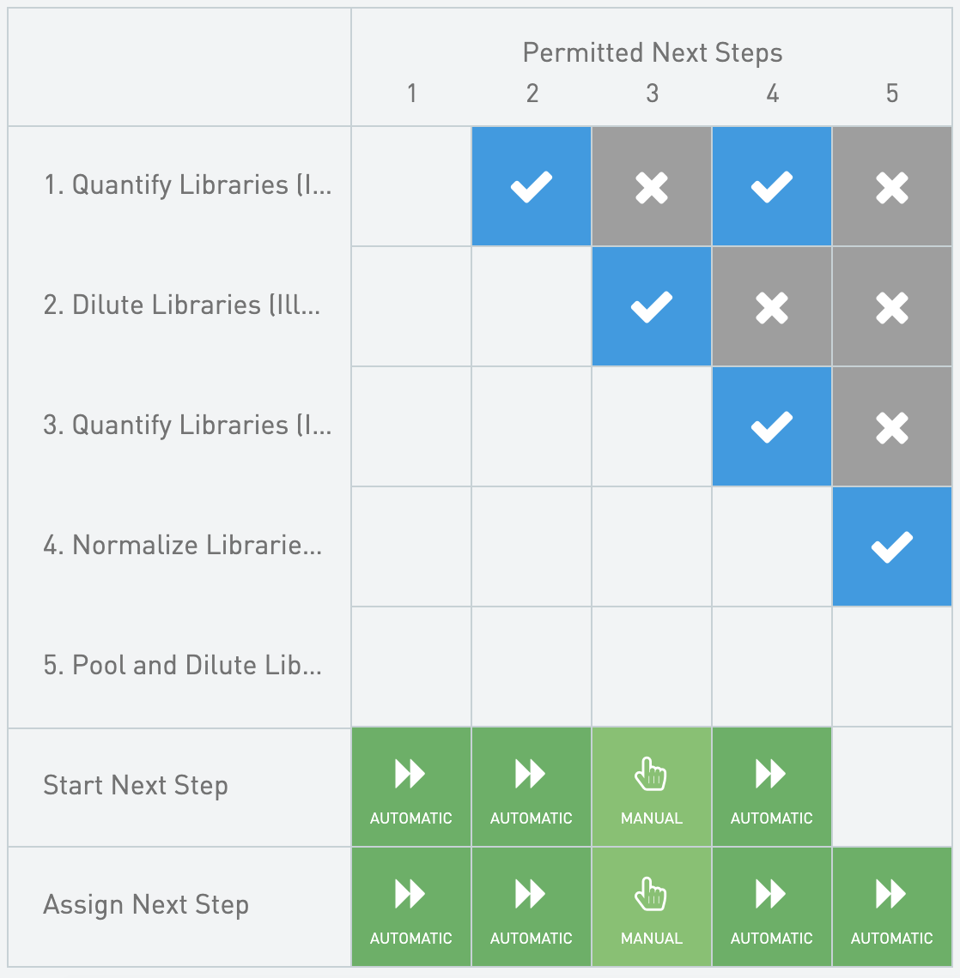960x978 pixels.
Task: Enable step 1 to step 5 transition
Action: click(x=892, y=187)
